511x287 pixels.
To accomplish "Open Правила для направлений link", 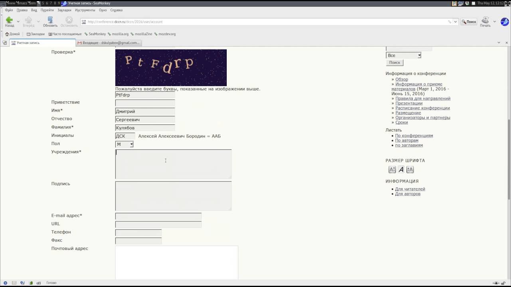I will pyautogui.click(x=423, y=98).
